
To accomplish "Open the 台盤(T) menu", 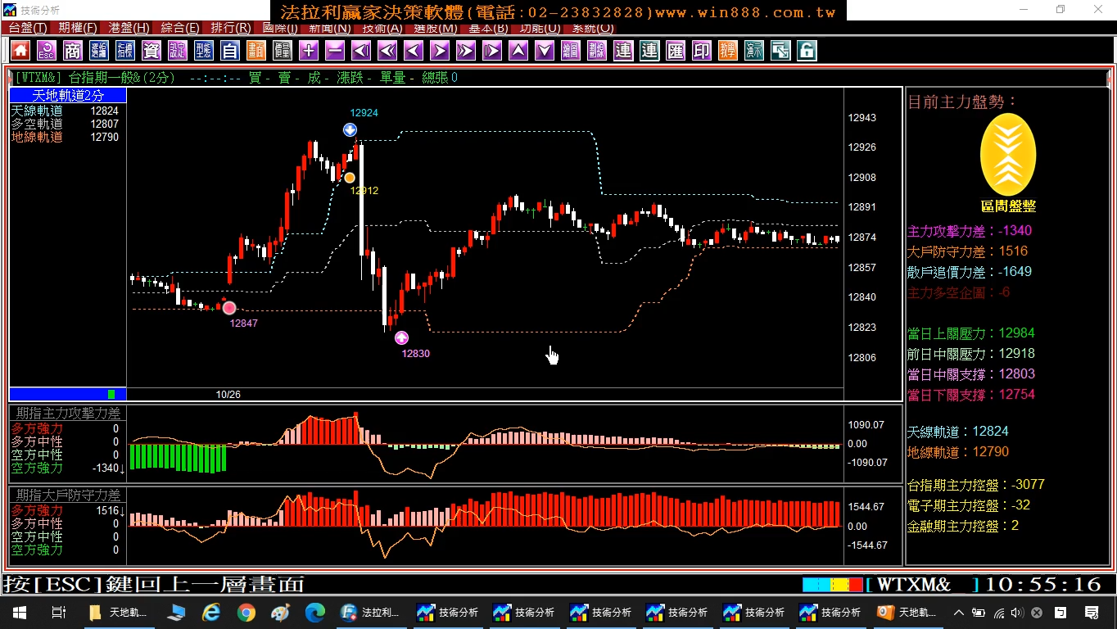I will (x=27, y=28).
